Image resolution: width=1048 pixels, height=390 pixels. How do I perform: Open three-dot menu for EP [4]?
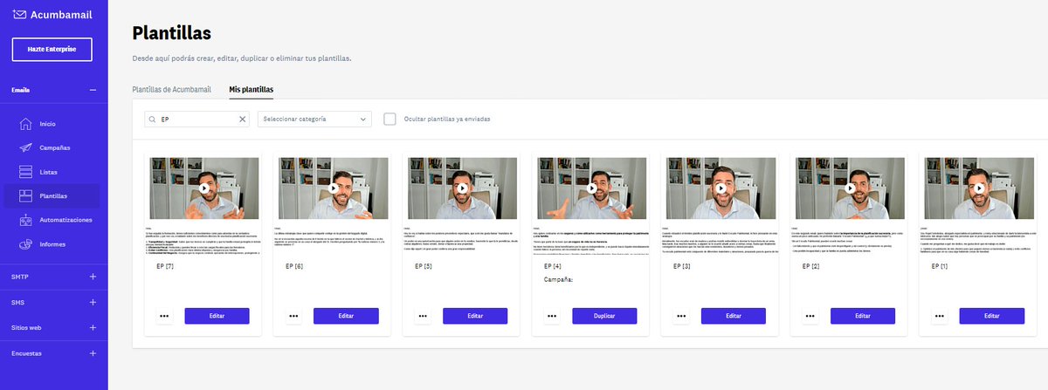(551, 316)
